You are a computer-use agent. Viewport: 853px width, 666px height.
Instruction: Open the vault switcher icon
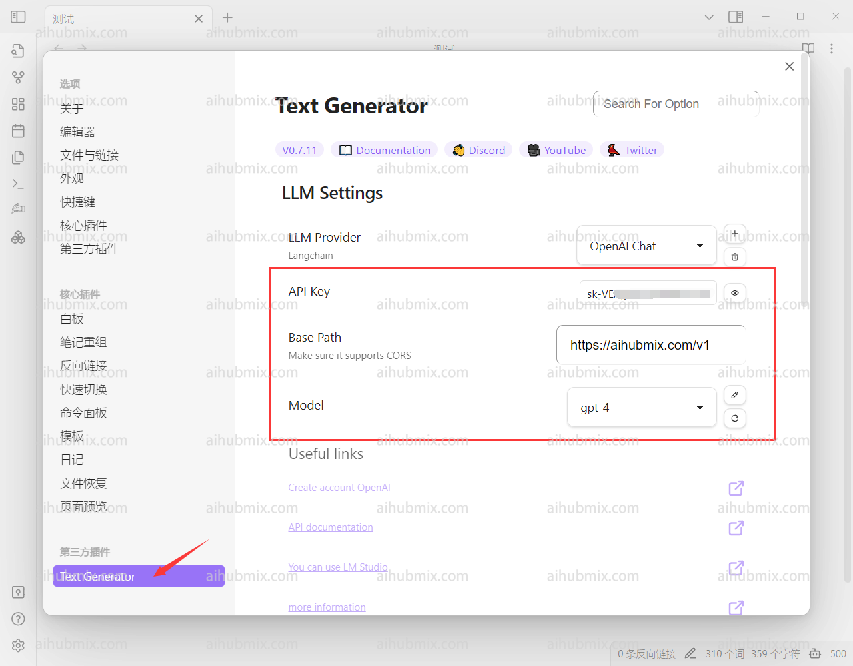click(18, 592)
